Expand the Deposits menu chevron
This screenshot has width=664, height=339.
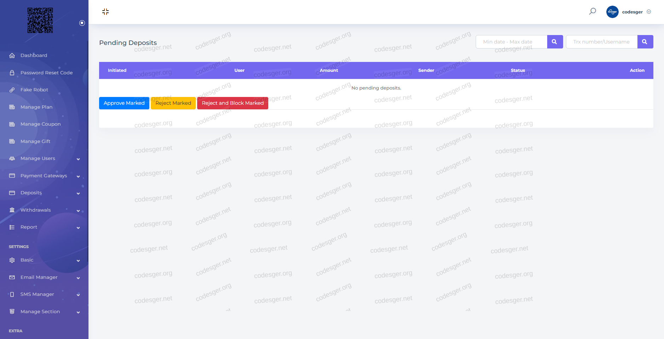coord(78,193)
